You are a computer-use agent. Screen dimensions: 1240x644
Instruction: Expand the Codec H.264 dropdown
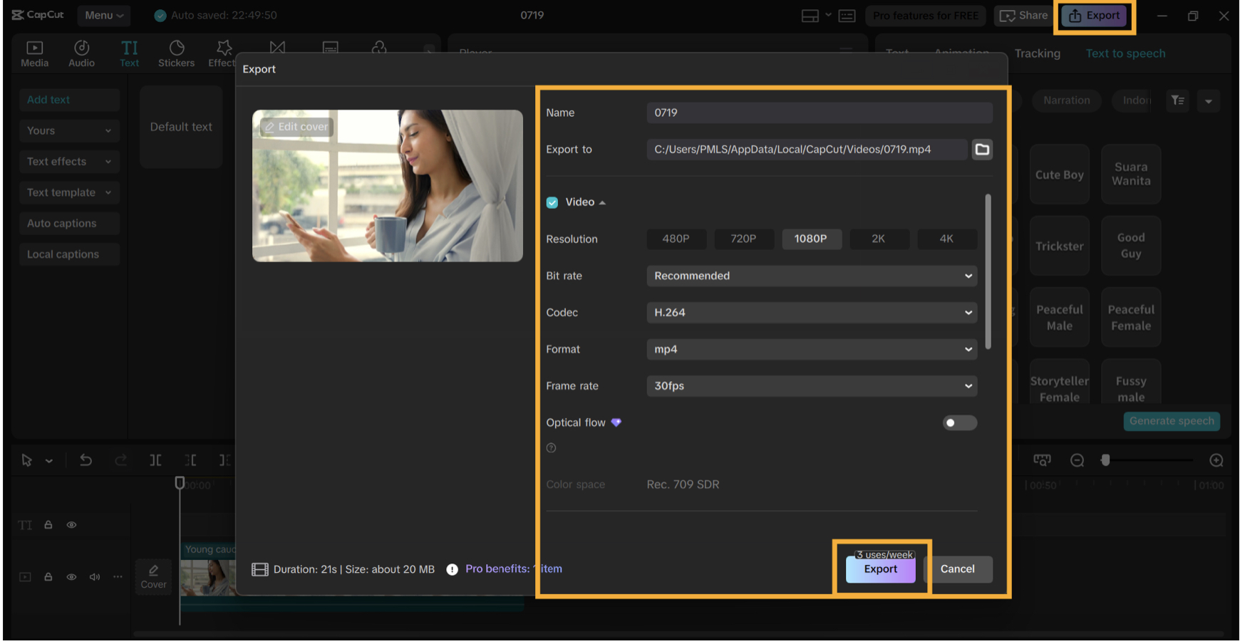coord(811,313)
